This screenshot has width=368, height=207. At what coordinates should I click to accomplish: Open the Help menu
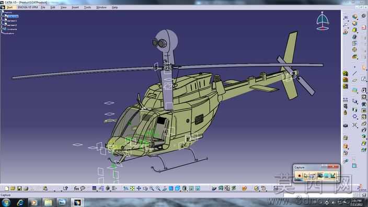pyautogui.click(x=115, y=7)
